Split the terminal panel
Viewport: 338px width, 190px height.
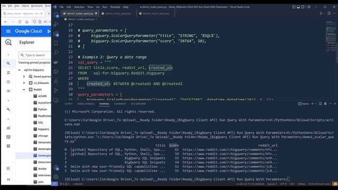(321, 104)
